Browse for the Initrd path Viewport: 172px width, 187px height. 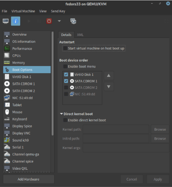[160, 139]
